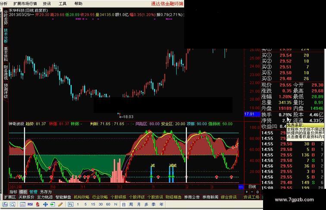This screenshot has width=326, height=210.
Task: Click the F5 toggle icon
Action: (70, 204)
